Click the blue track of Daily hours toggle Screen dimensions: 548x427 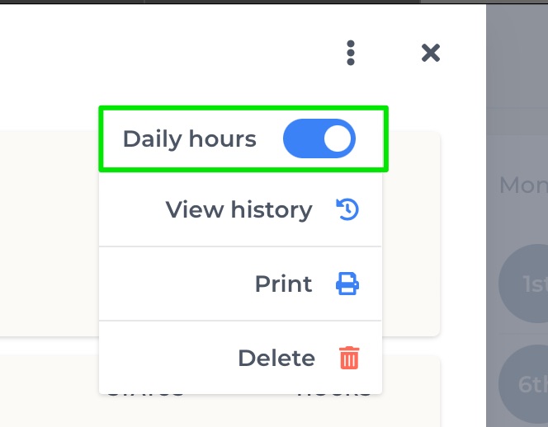pos(302,138)
